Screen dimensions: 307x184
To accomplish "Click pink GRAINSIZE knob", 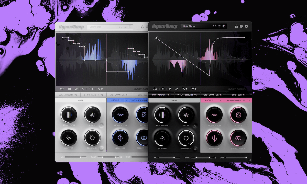I will 214,138.
